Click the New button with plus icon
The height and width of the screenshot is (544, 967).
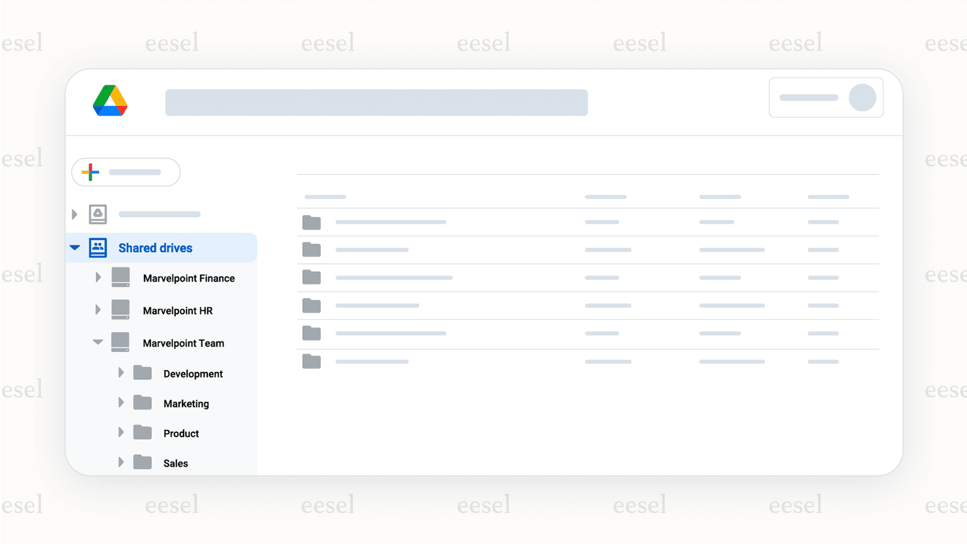(125, 172)
